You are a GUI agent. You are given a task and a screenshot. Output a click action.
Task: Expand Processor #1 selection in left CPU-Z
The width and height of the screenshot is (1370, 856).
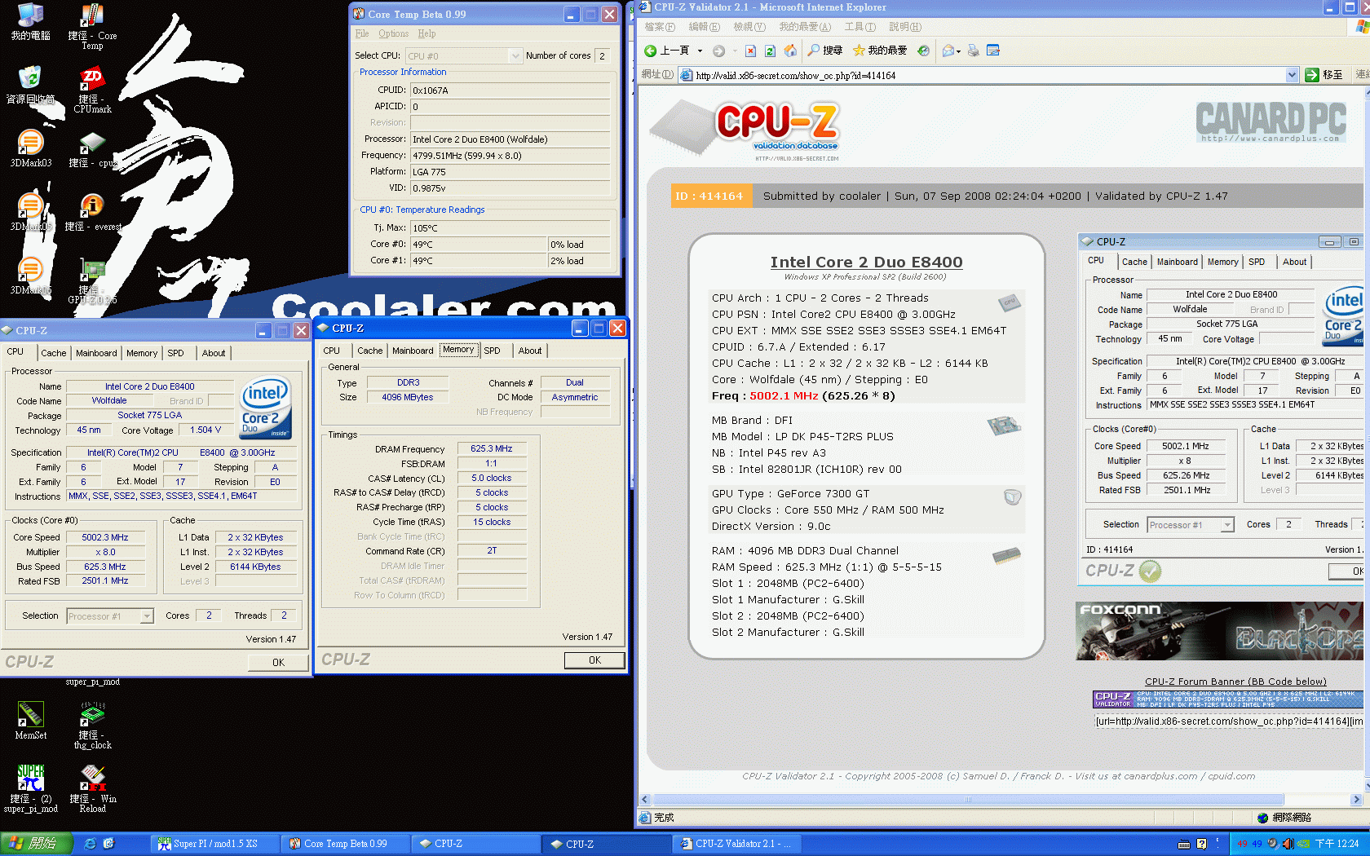pyautogui.click(x=147, y=616)
